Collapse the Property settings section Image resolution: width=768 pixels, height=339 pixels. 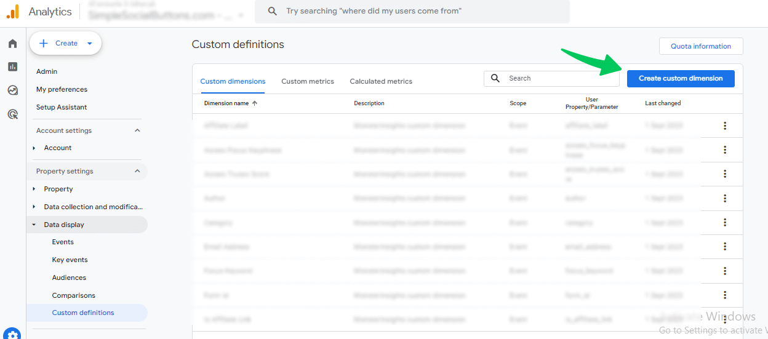coord(137,171)
